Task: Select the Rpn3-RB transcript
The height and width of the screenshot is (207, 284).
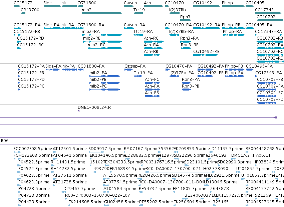Action: click(x=186, y=48)
